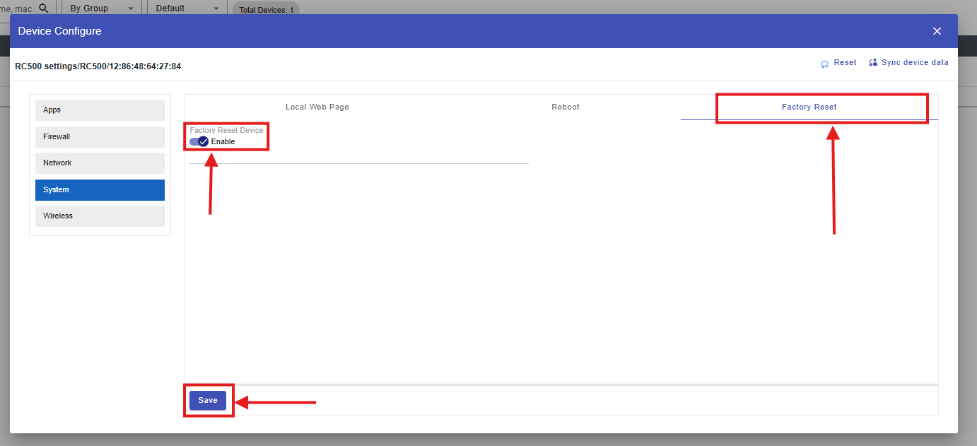Screen dimensions: 977x446
Task: Open the Wireless settings section
Action: 100,216
